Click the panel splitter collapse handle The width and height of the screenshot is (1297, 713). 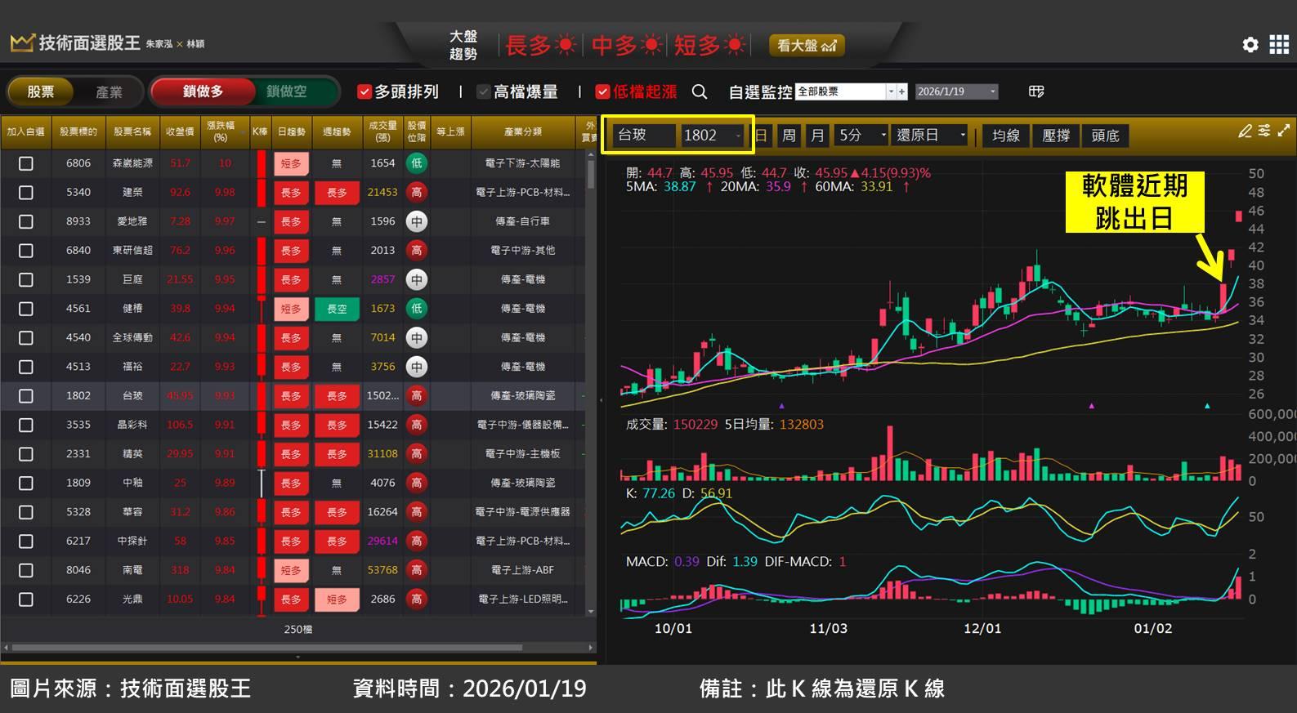tap(601, 400)
